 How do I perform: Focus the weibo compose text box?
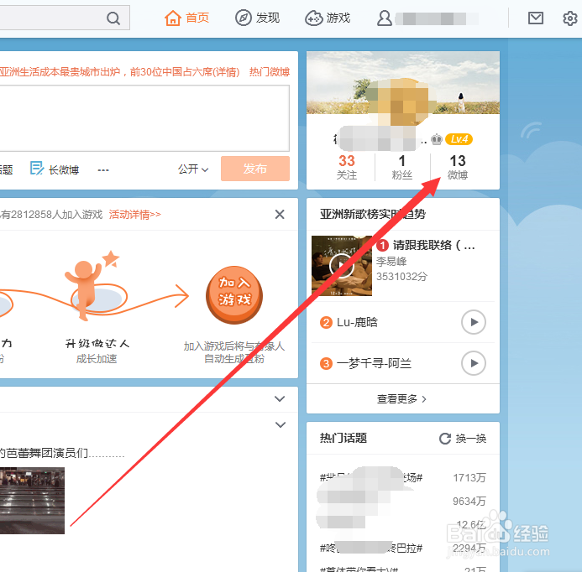pos(144,118)
